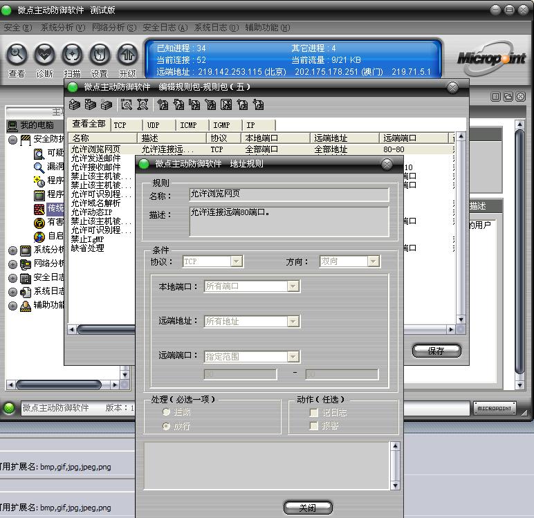Open the 网络分析 menu

[114, 28]
